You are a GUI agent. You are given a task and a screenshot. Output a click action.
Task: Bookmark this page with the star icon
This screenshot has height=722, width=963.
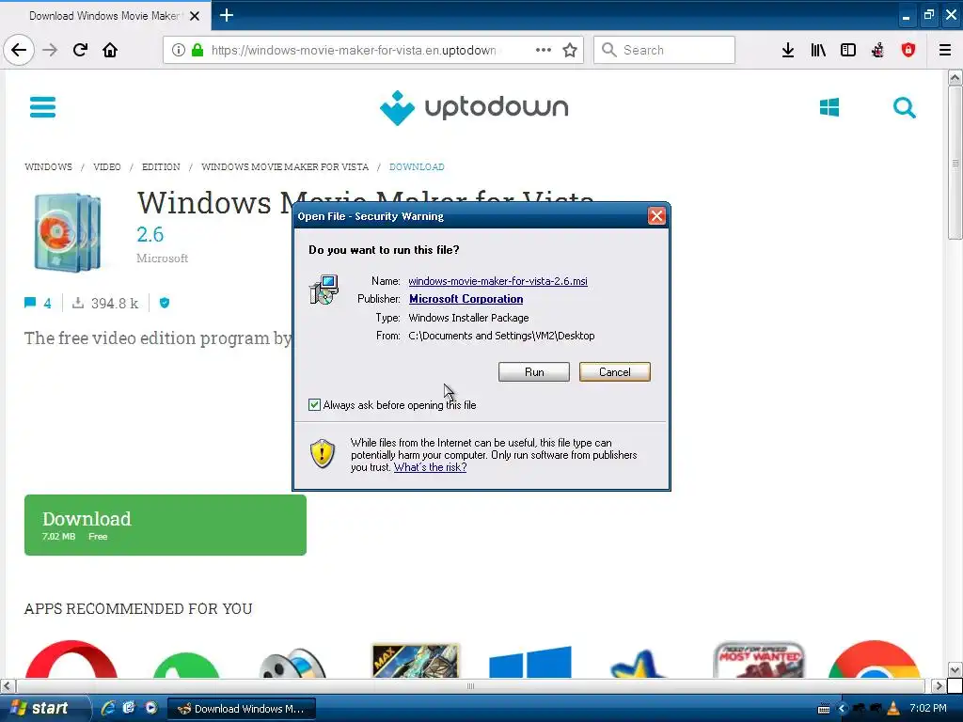[570, 51]
